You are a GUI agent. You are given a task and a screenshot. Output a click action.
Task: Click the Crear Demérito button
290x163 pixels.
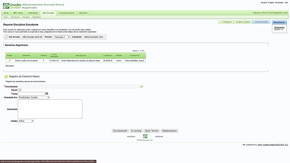(261, 22)
